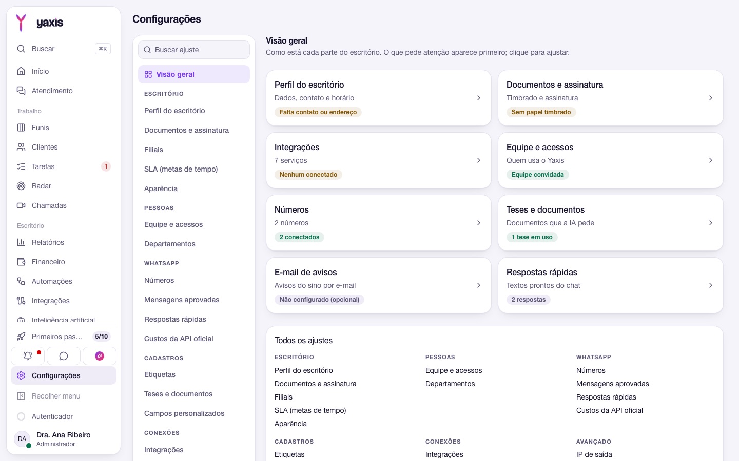Open sidebar Integrações via its plug icon
The image size is (739, 461).
click(21, 301)
